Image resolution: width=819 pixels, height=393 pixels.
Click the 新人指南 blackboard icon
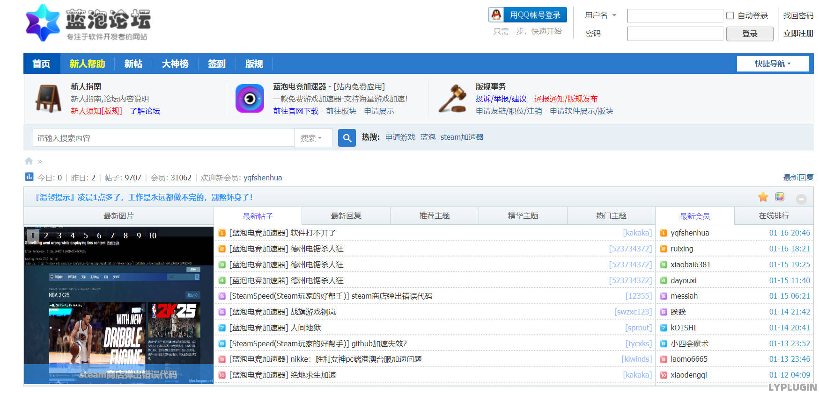pos(48,98)
